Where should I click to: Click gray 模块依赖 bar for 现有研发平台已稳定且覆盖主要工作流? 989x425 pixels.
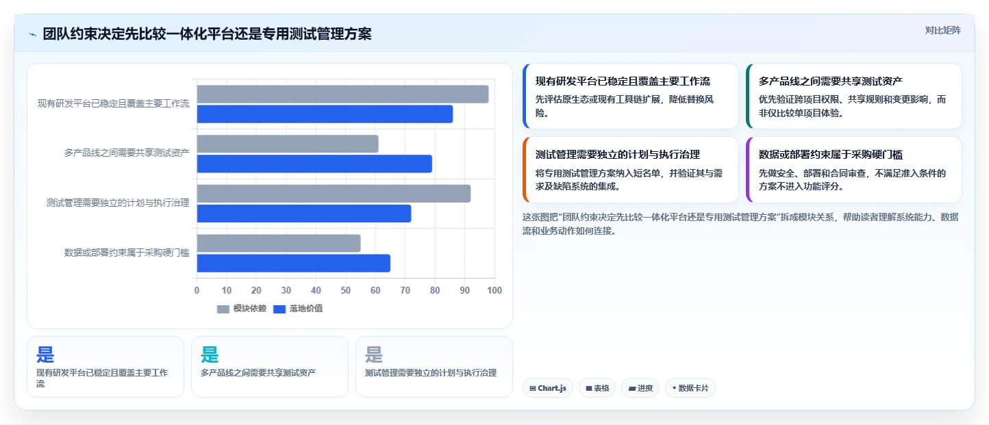tap(342, 94)
